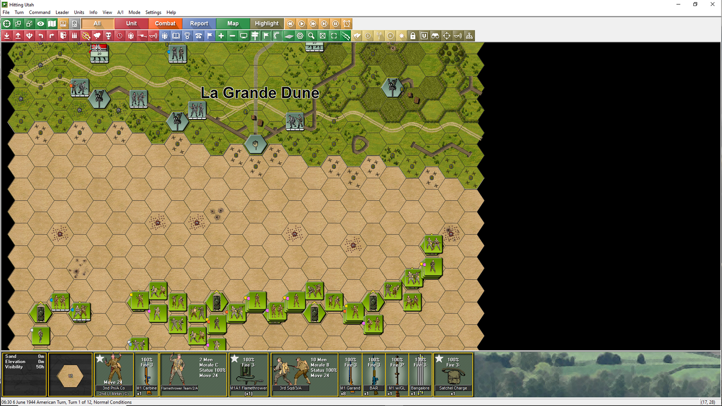Image resolution: width=722 pixels, height=406 pixels.
Task: Click the crosshair target toolbar icon
Action: pos(446,36)
